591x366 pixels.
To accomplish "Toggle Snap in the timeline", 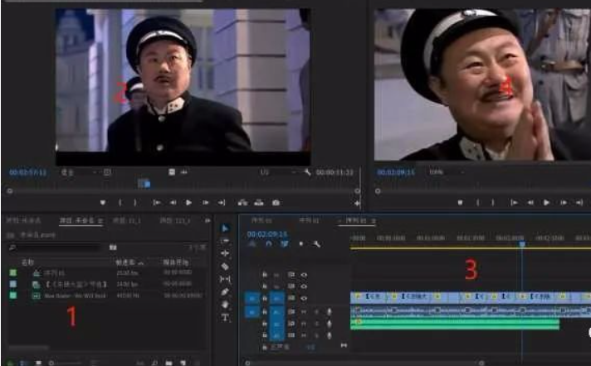I will tap(268, 244).
